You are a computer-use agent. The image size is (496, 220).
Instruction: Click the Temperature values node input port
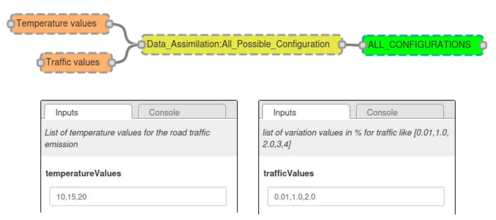point(11,24)
